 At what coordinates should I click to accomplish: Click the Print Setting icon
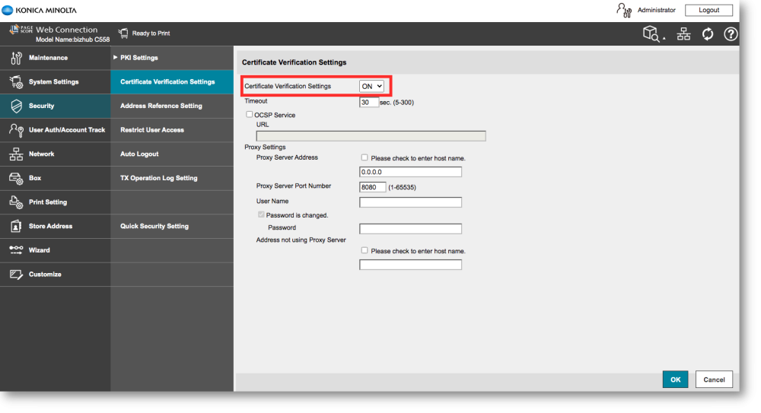pyautogui.click(x=16, y=202)
